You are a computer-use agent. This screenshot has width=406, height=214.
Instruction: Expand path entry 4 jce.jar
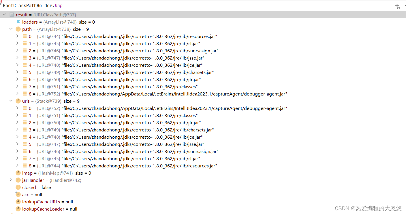pos(17,65)
